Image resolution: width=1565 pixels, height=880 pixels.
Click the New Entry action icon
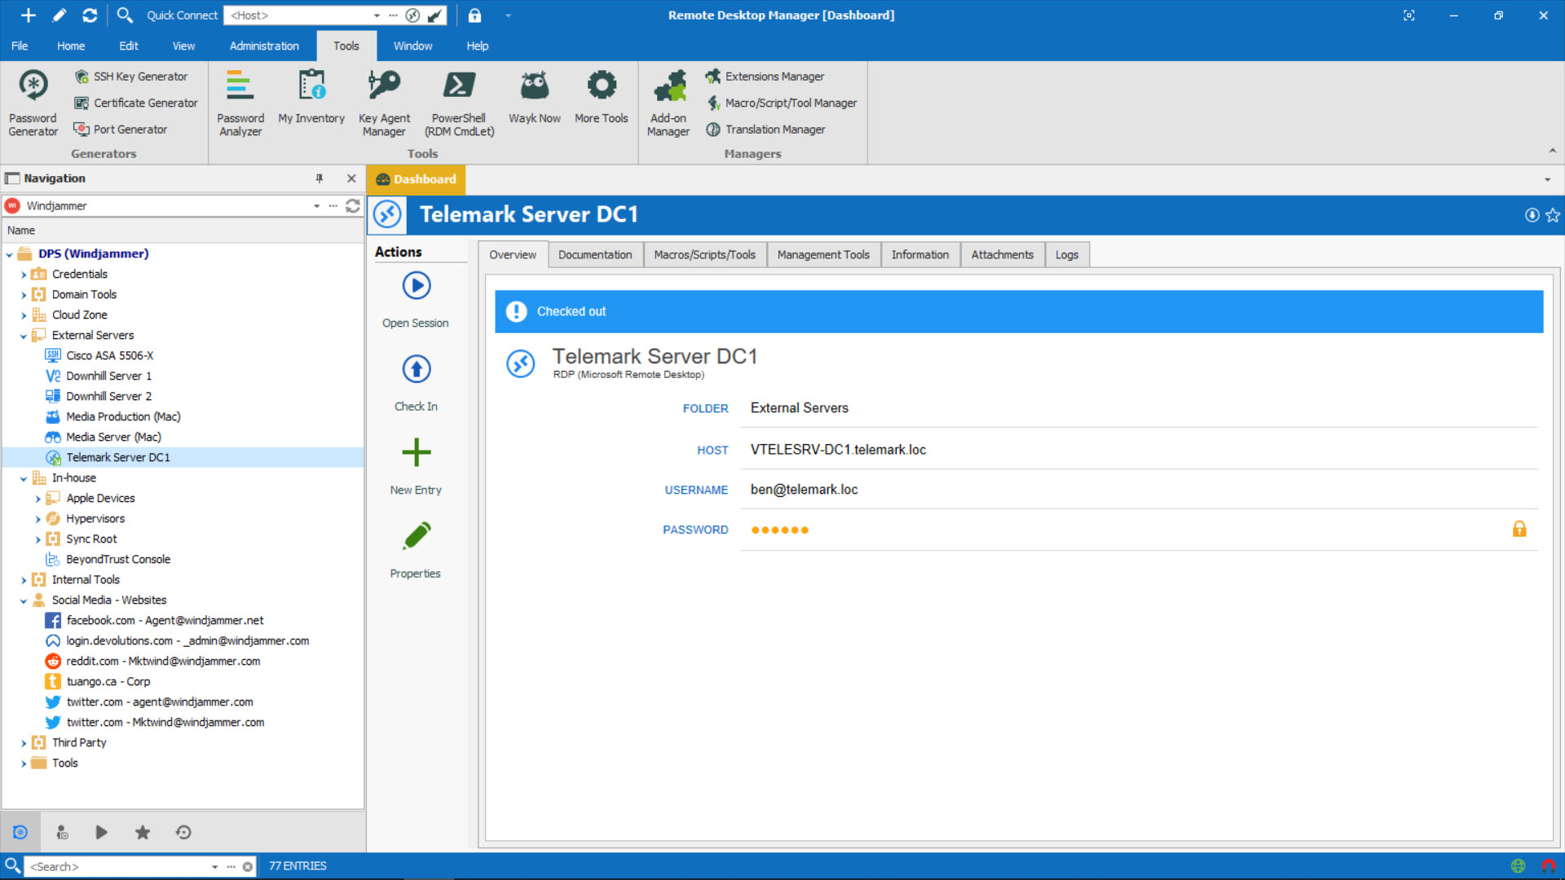tap(414, 452)
